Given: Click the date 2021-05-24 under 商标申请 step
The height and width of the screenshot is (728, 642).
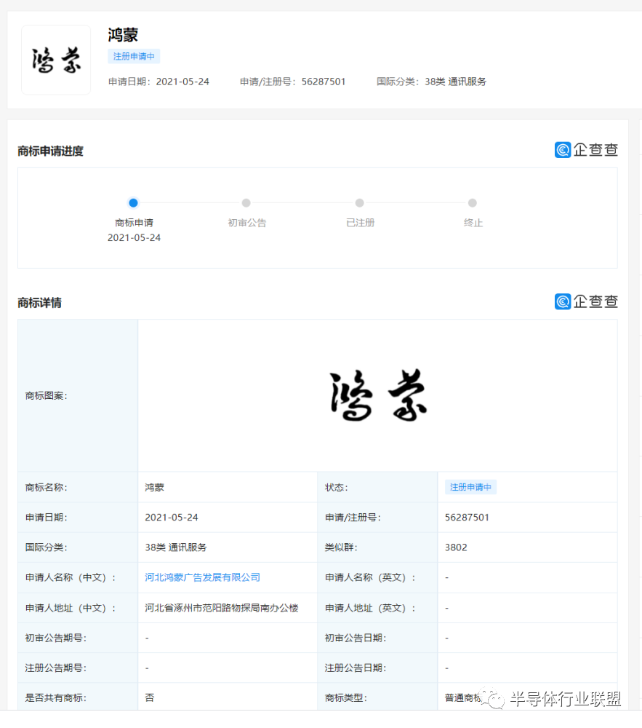Looking at the screenshot, I should (134, 238).
